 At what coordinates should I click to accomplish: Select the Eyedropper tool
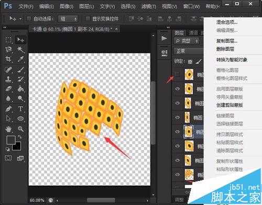(x=20, y=59)
